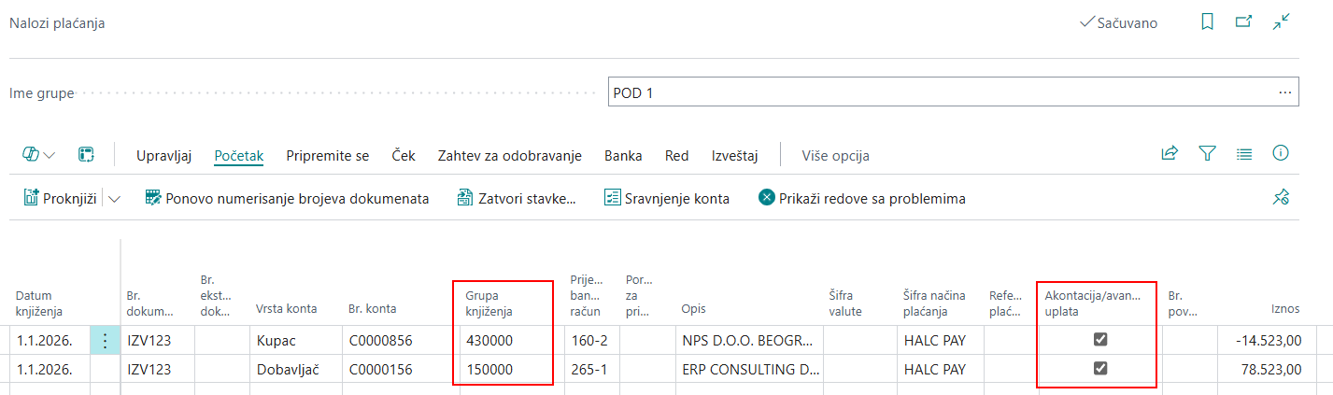The image size is (1333, 395).
Task: Click Sravnjenje konta action
Action: click(667, 198)
